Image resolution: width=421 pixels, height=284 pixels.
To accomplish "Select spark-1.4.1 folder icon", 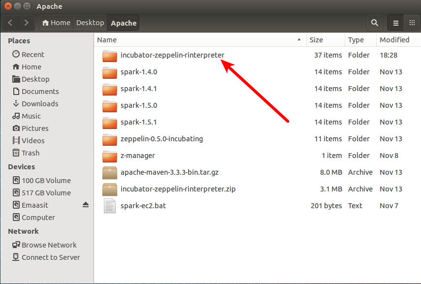I will point(109,89).
